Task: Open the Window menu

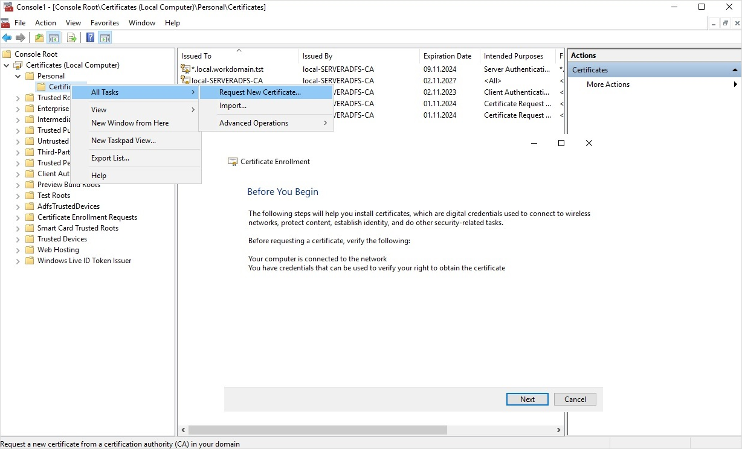Action: click(142, 23)
